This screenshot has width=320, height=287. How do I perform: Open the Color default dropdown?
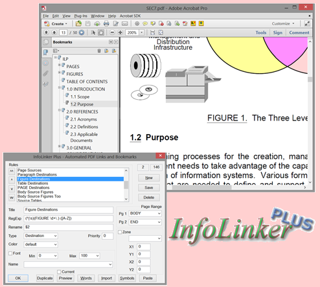[x=41, y=244]
